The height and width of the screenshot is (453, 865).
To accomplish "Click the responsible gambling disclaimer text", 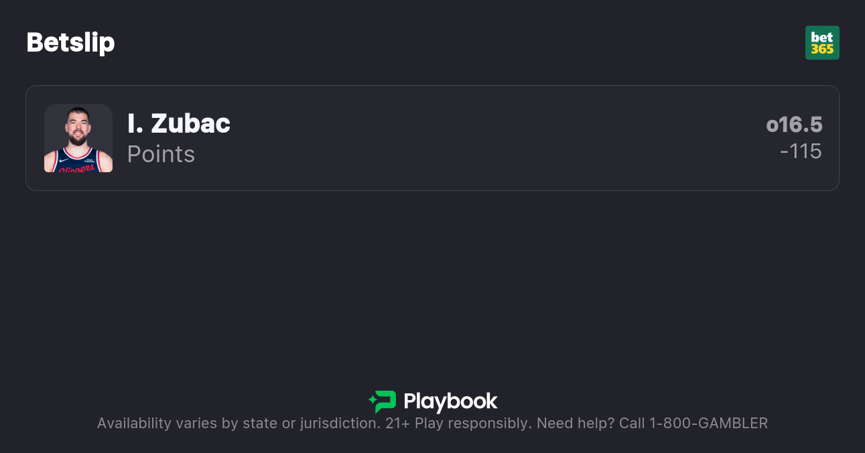I will [x=432, y=423].
